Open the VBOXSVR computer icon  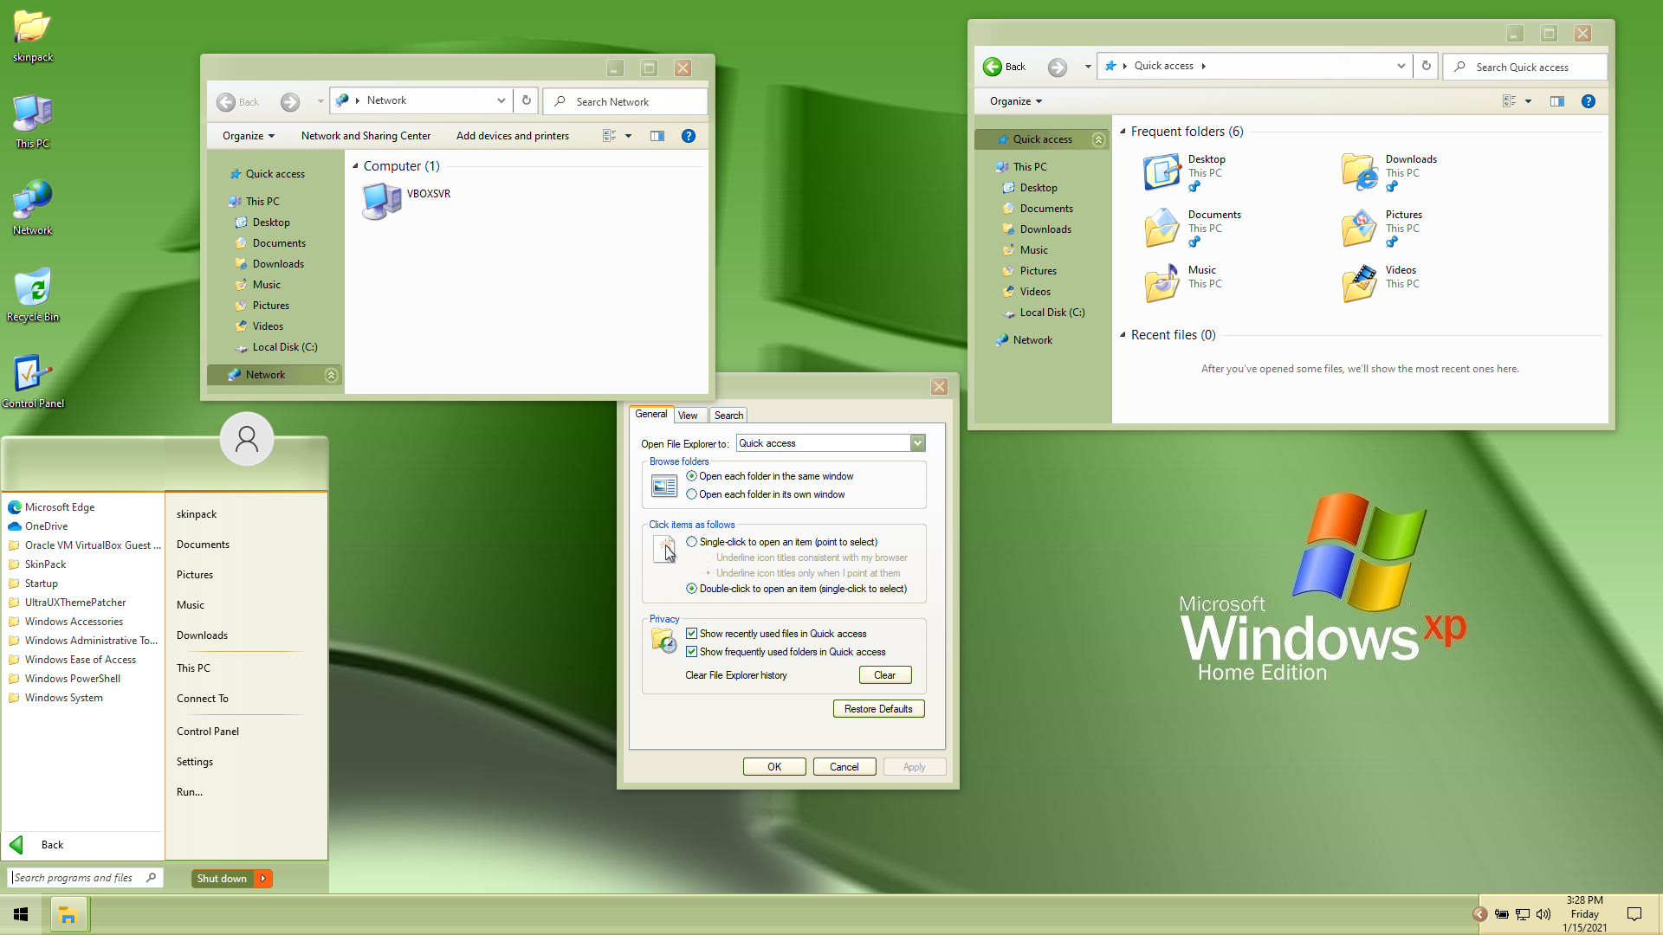381,201
